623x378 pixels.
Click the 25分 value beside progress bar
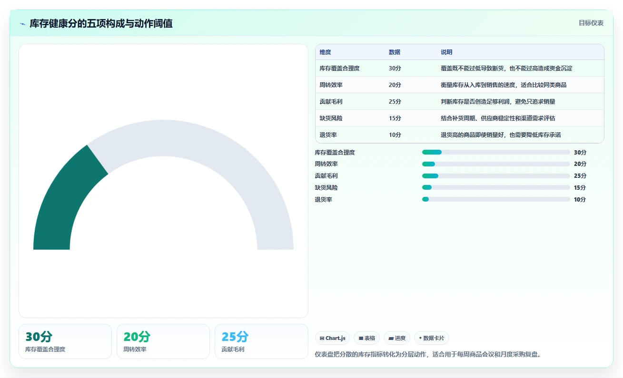pos(580,176)
